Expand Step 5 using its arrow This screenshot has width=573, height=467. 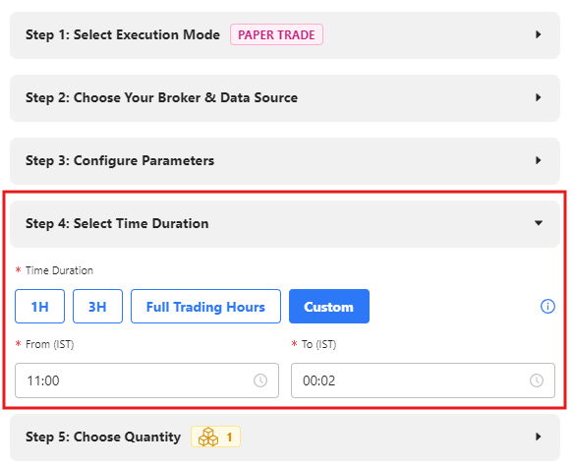point(538,437)
